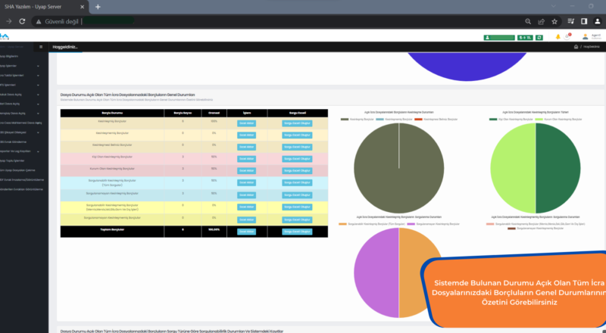Open the user profile avatar menu
The height and width of the screenshot is (333, 606).
585,36
